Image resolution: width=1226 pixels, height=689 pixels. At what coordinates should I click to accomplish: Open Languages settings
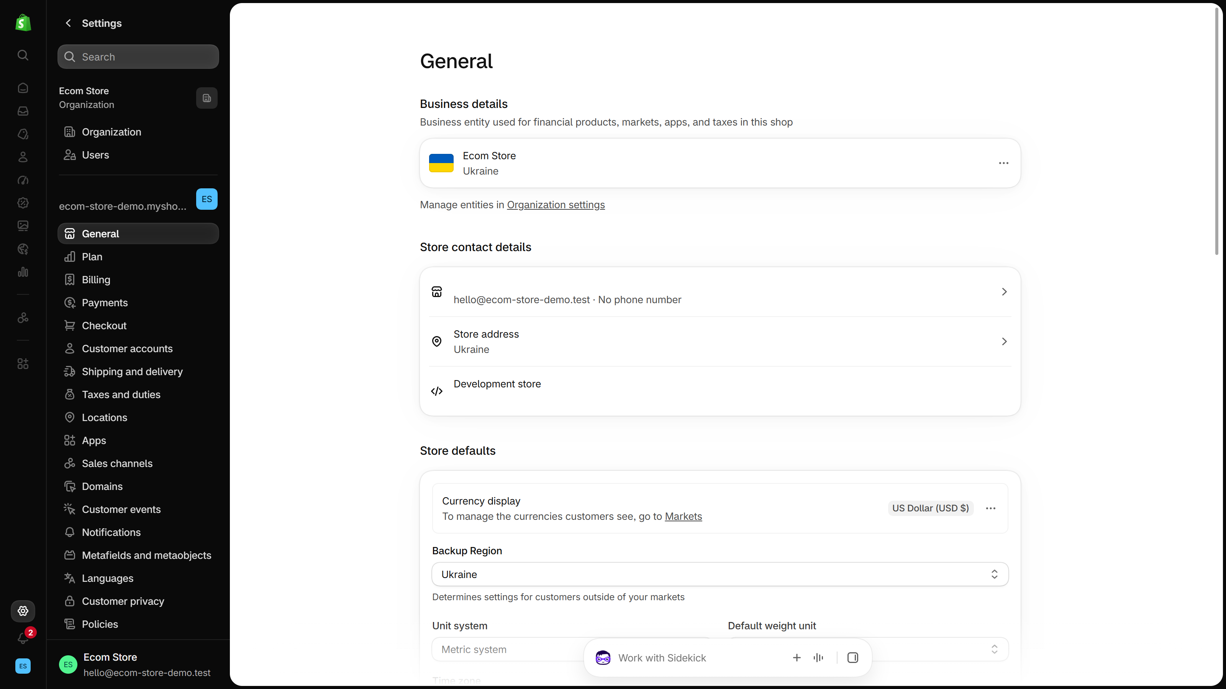[x=138, y=579]
